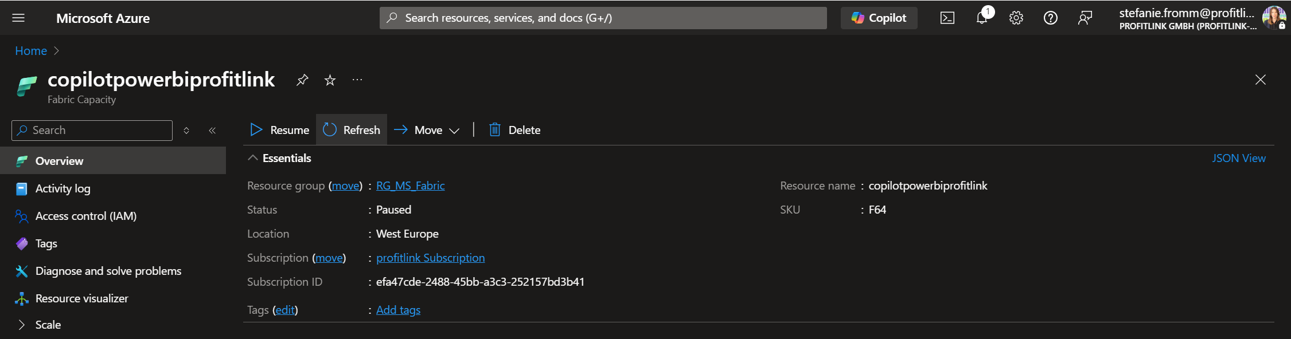Screen dimensions: 1291x339
Task: Close the resource blade
Action: tap(1260, 80)
